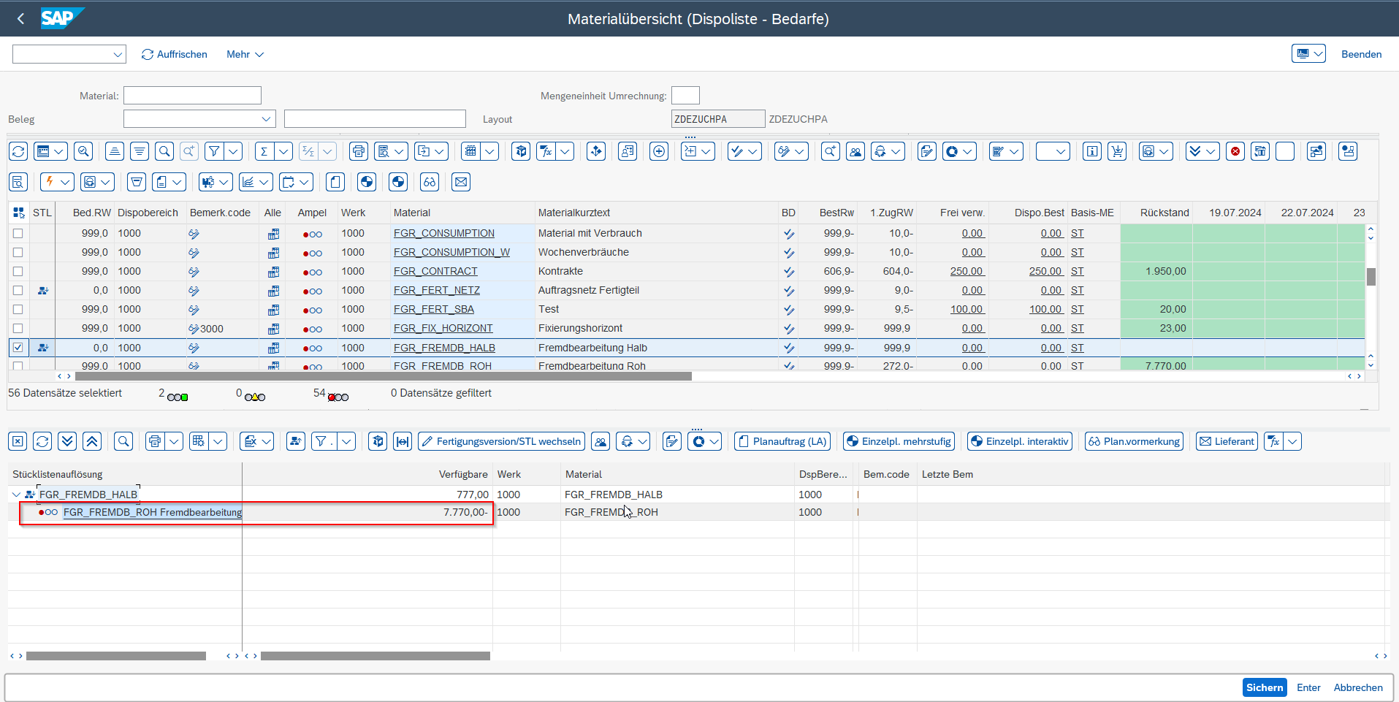Click Auffrischen to refresh the list
Screen dimensions: 1399x702
tap(174, 54)
